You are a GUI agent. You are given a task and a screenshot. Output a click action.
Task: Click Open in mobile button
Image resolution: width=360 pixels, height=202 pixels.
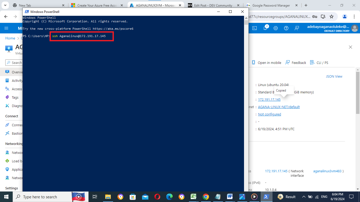[x=266, y=63]
